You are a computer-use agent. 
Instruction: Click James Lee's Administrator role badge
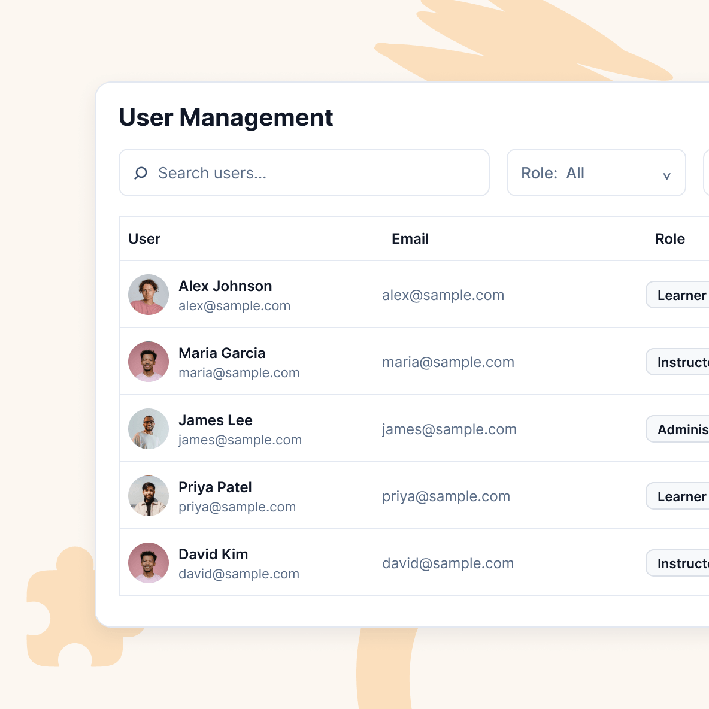[x=677, y=429]
